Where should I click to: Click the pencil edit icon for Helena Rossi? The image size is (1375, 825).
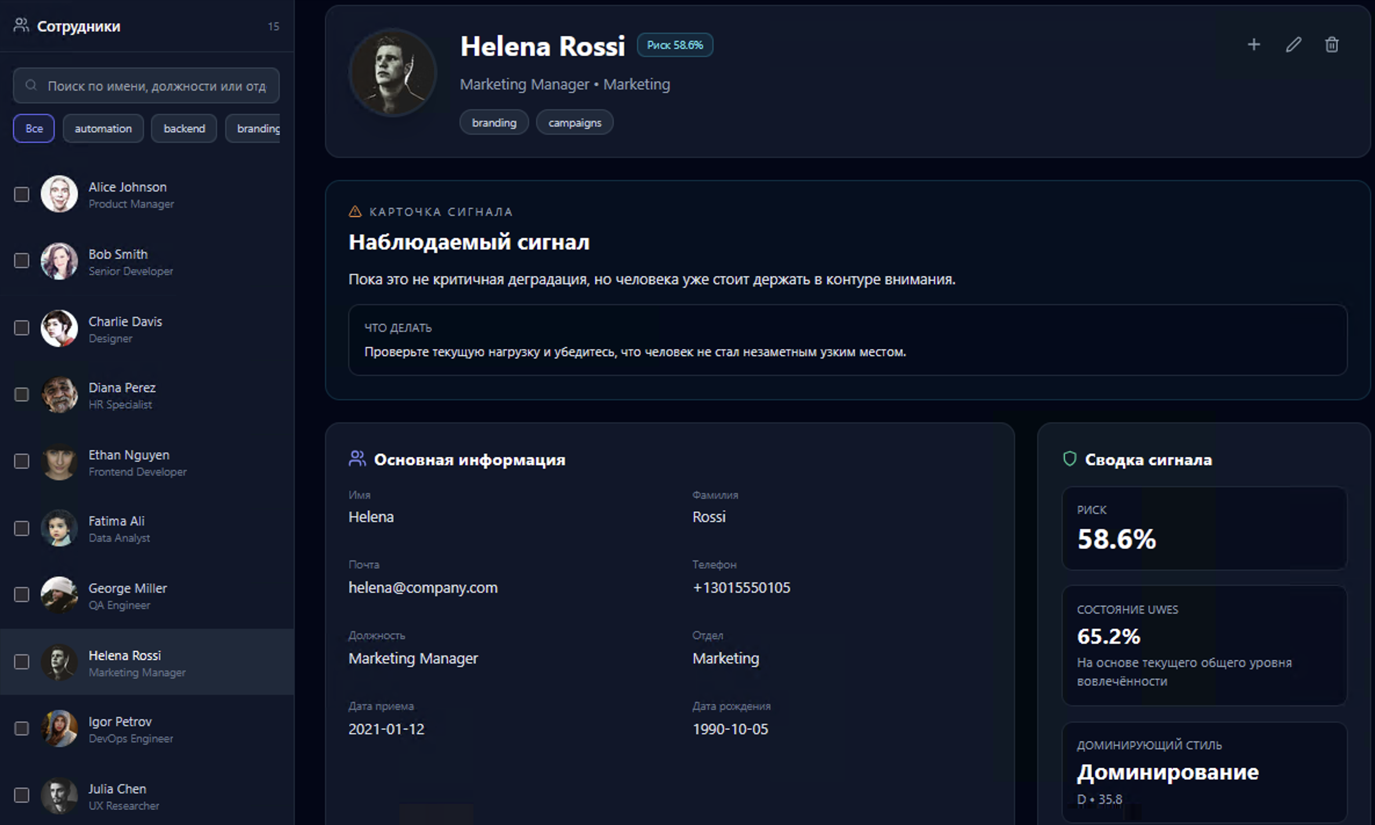pyautogui.click(x=1293, y=45)
